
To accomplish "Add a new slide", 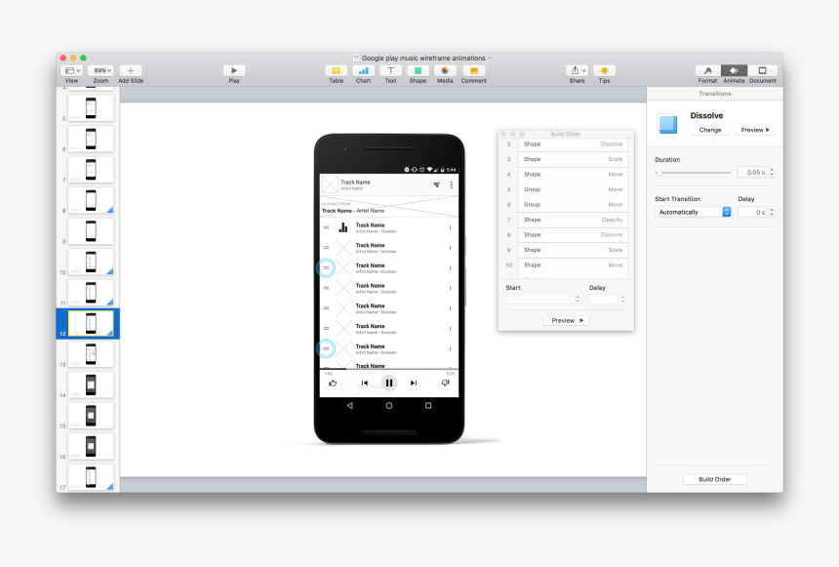I will [x=131, y=70].
